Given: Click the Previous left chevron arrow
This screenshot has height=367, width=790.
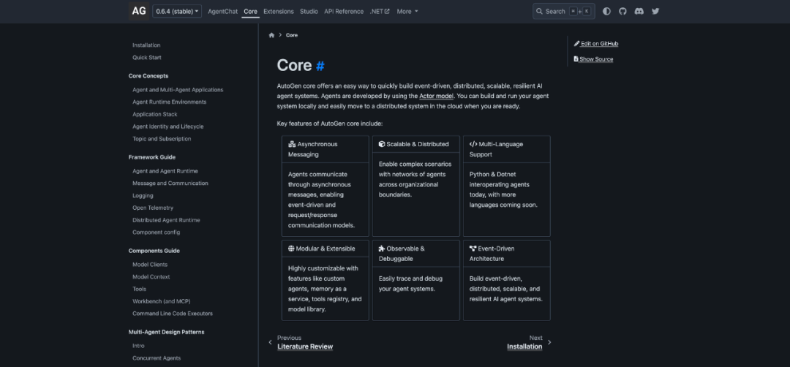Looking at the screenshot, I should (270, 342).
